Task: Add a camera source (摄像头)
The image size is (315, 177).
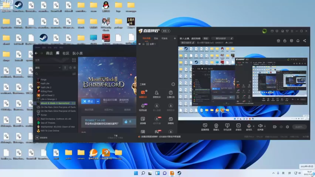Action: (x=216, y=127)
